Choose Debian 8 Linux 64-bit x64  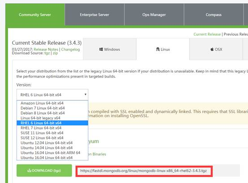coord(52,113)
